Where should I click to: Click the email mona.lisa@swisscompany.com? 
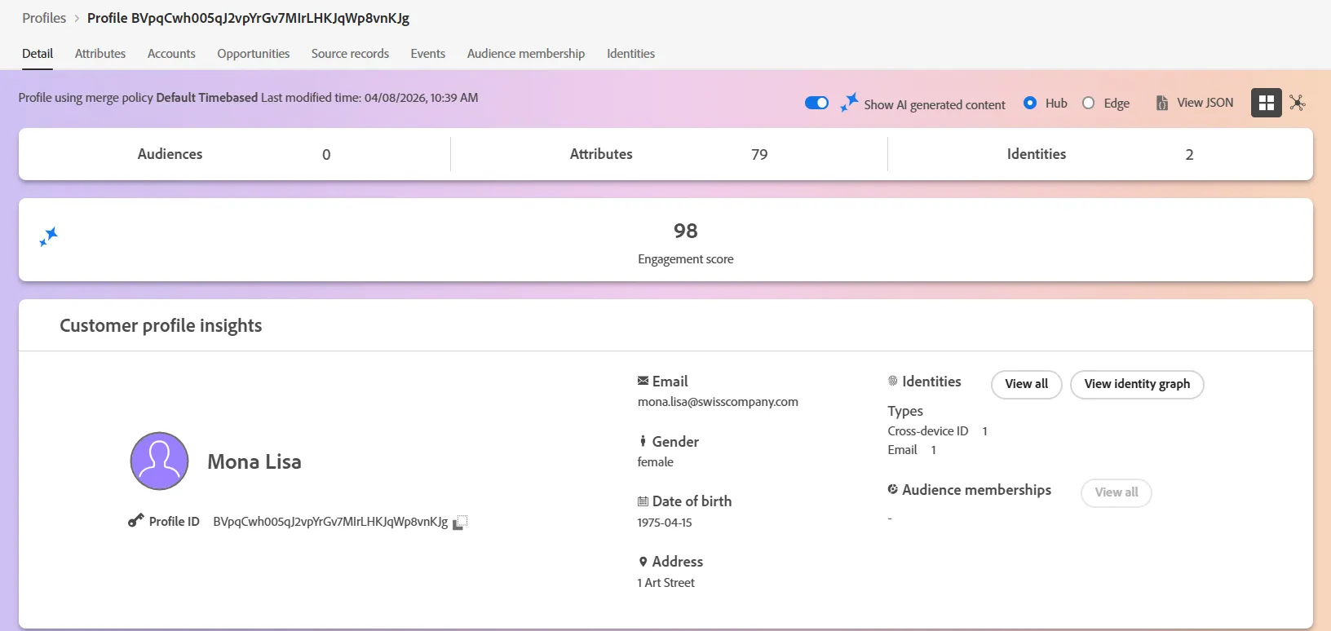point(718,402)
